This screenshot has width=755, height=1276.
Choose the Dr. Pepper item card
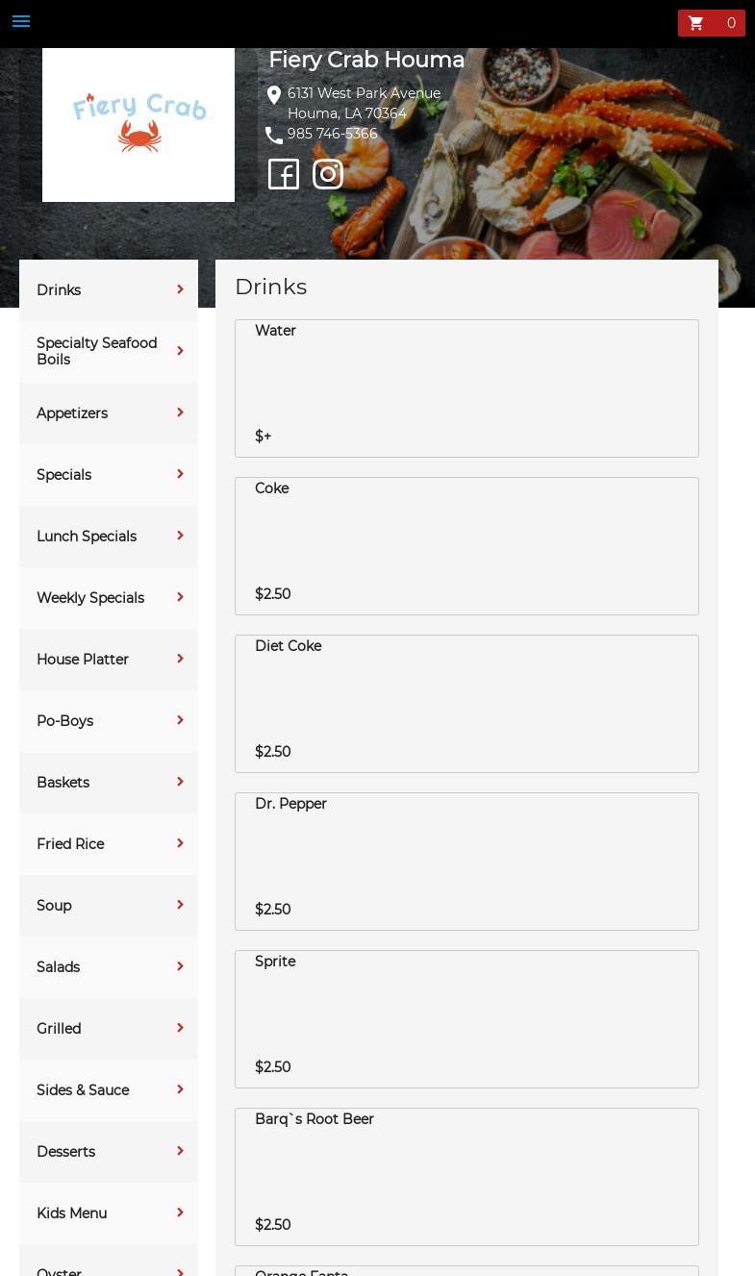466,861
